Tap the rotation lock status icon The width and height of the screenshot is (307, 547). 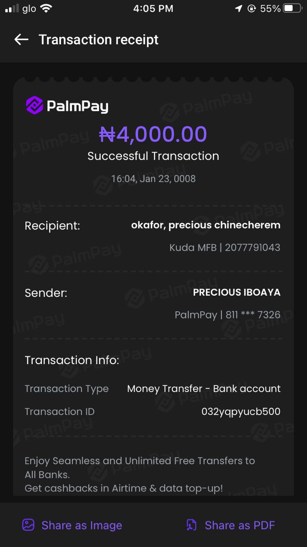252,9
